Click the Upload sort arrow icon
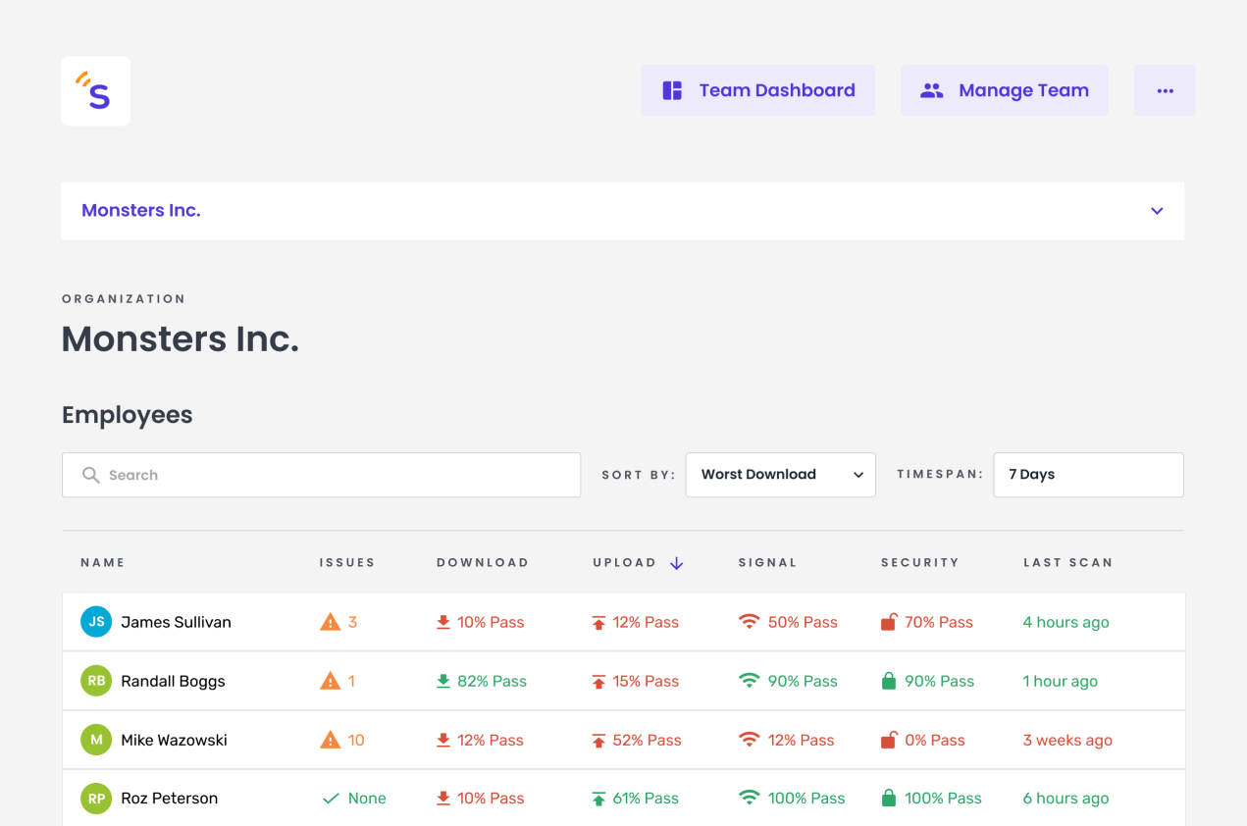The height and width of the screenshot is (826, 1247). 676,563
